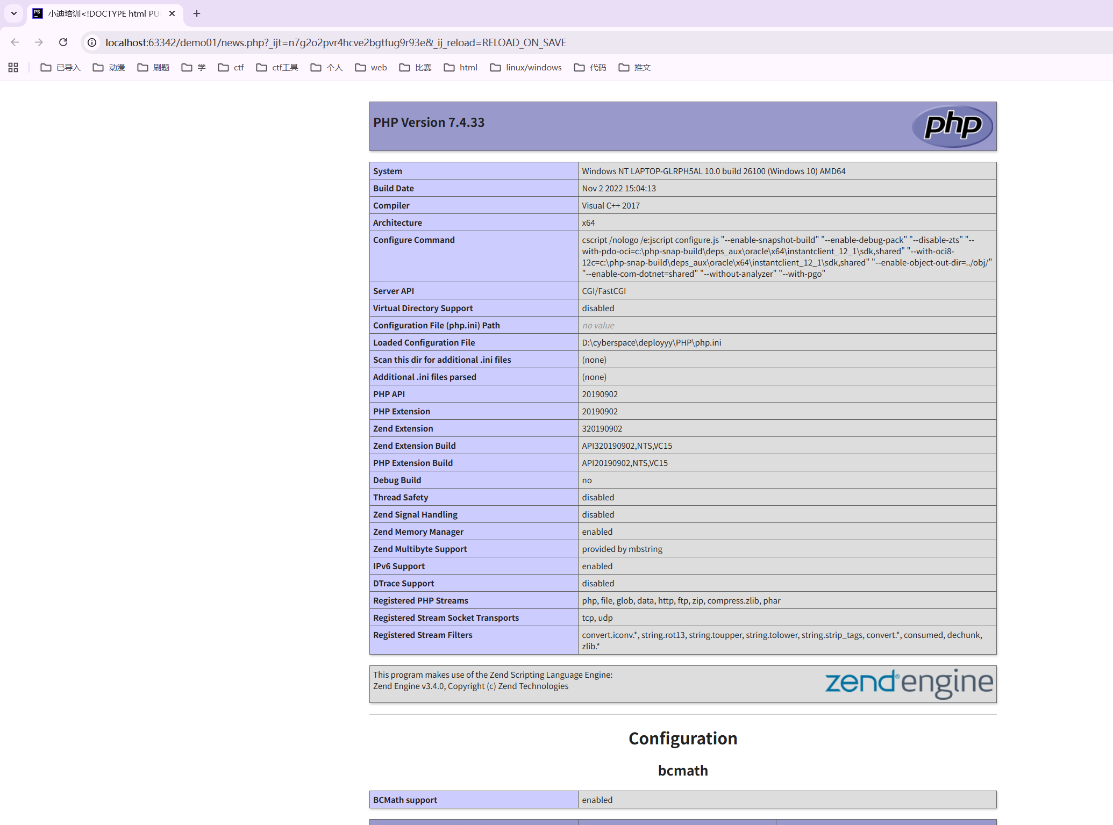Click the PHP Version 7.4.33 heading
The height and width of the screenshot is (825, 1113).
click(x=429, y=123)
